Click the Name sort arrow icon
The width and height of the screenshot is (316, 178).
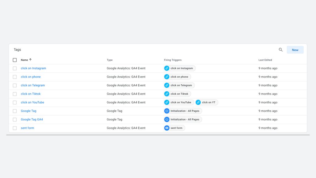click(x=31, y=60)
